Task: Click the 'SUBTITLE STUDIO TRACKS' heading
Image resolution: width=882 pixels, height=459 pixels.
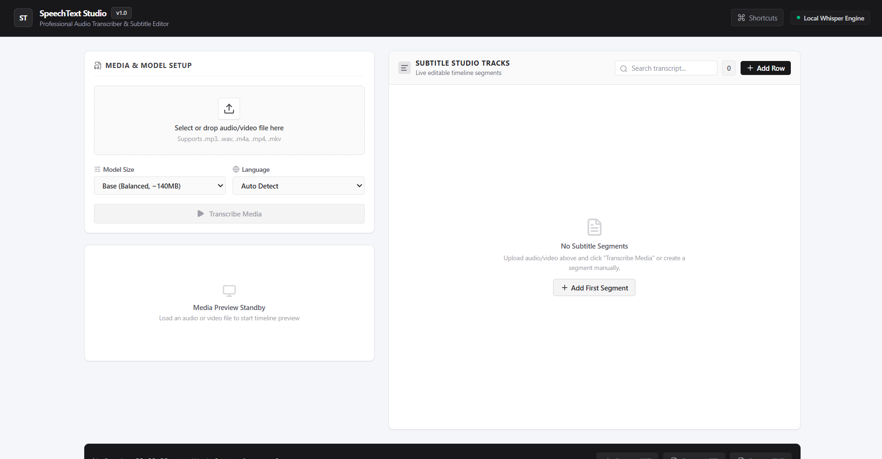Action: [x=462, y=63]
